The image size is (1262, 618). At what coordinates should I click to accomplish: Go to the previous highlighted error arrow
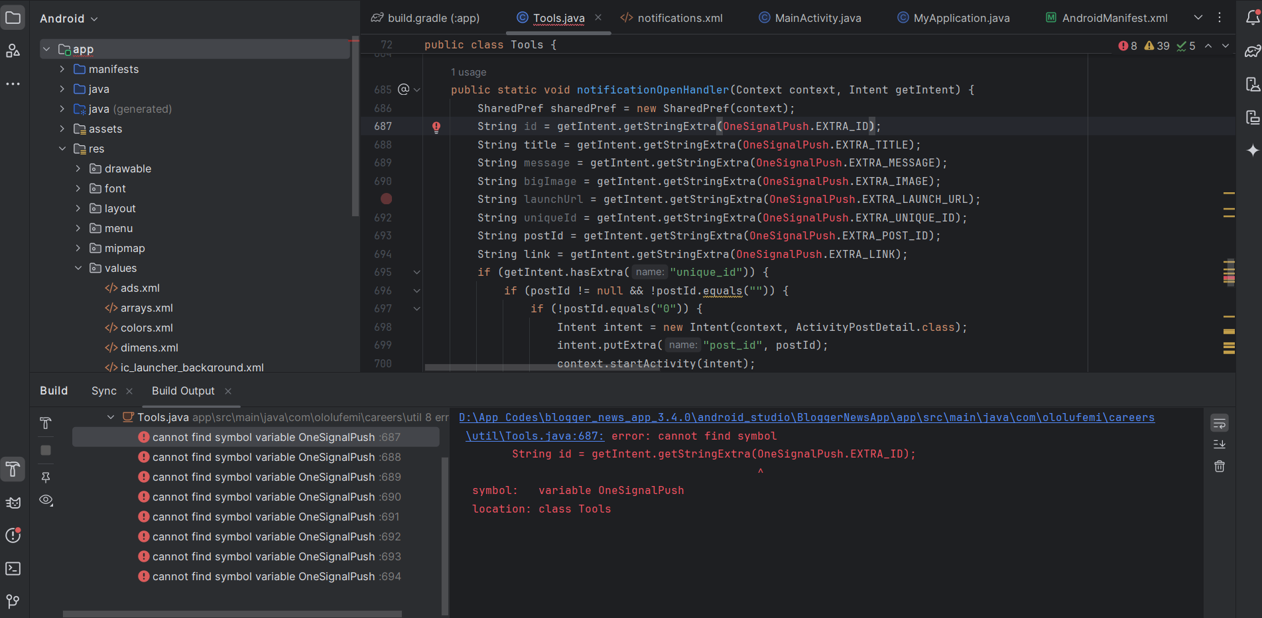1208,46
